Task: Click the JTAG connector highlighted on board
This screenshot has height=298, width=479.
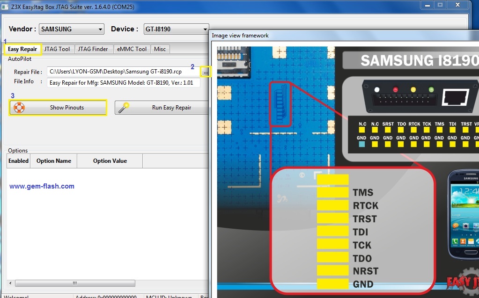Action: [280, 104]
